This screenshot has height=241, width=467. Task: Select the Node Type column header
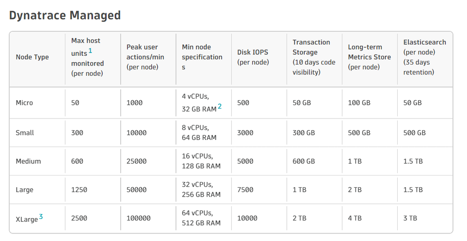[32, 57]
